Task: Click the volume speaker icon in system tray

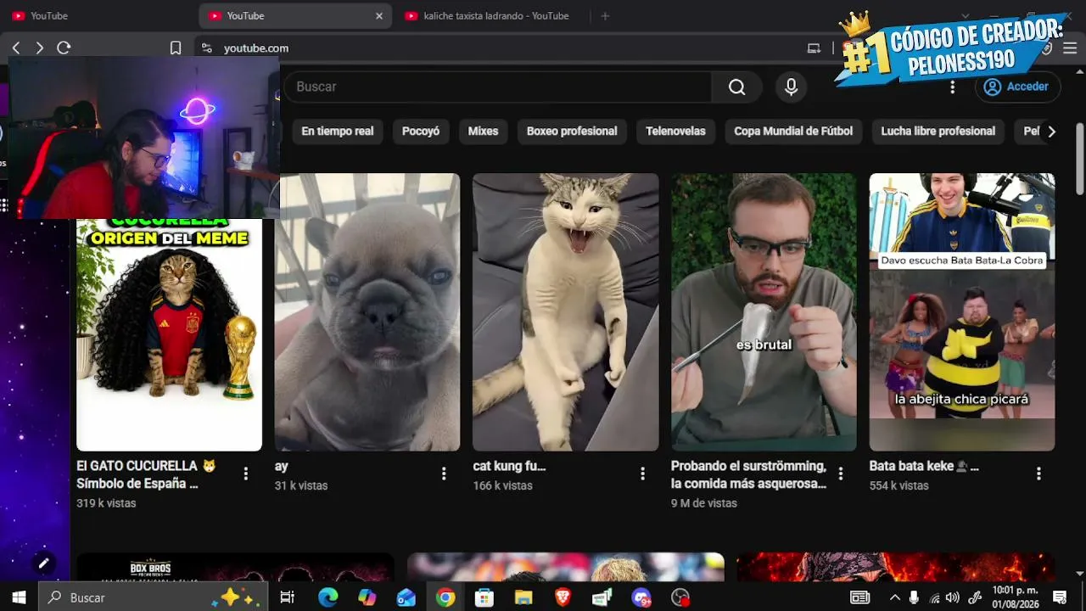Action: click(x=953, y=597)
